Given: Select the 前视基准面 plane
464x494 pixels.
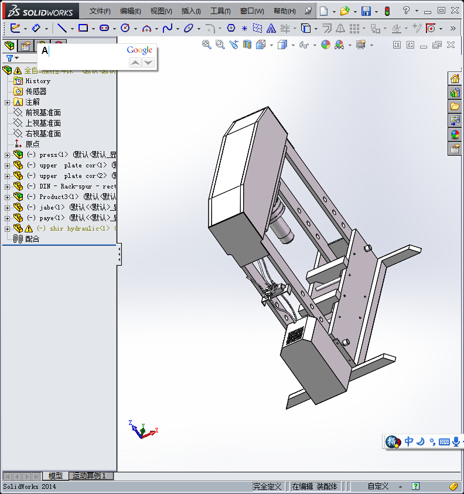Looking at the screenshot, I should [43, 113].
